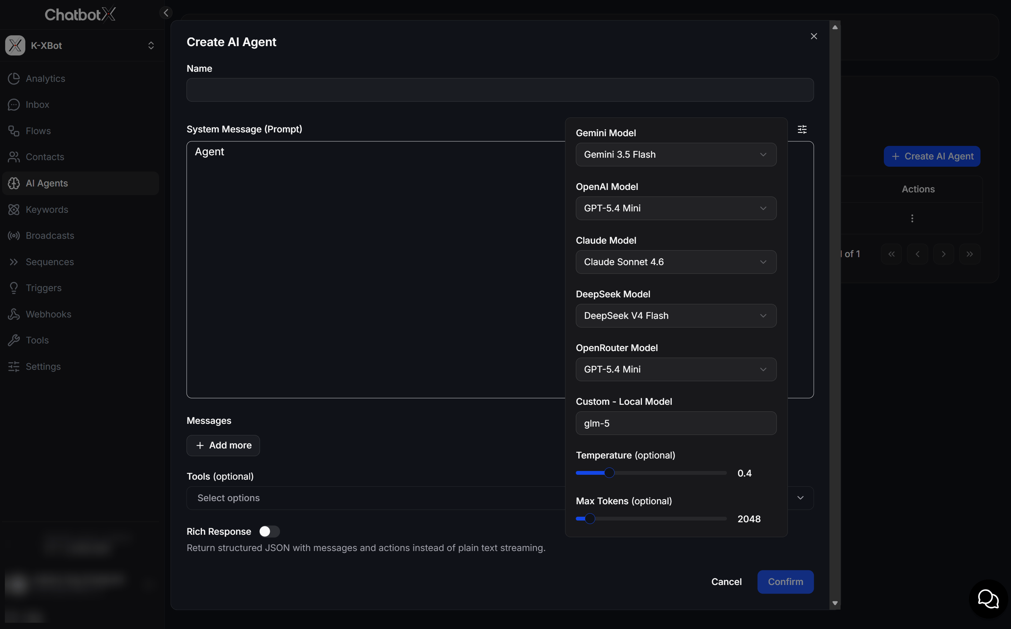
Task: Click the Sequences double-chevron icon
Action: (x=14, y=262)
